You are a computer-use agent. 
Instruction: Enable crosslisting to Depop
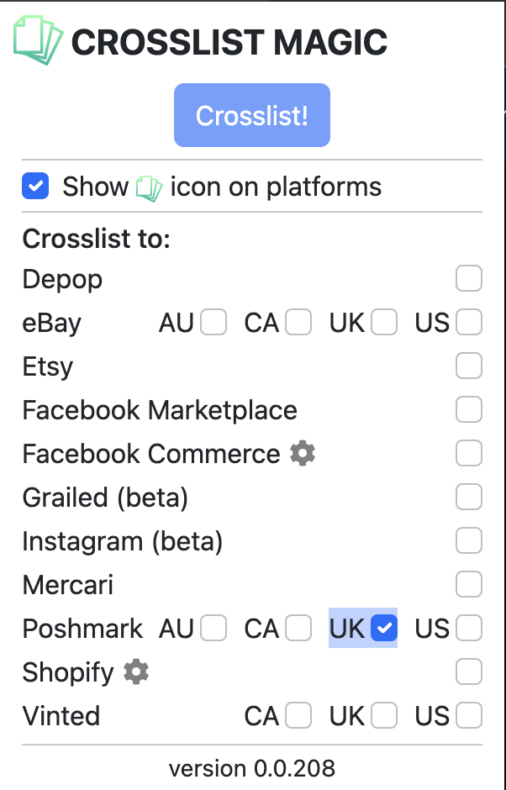pos(468,278)
